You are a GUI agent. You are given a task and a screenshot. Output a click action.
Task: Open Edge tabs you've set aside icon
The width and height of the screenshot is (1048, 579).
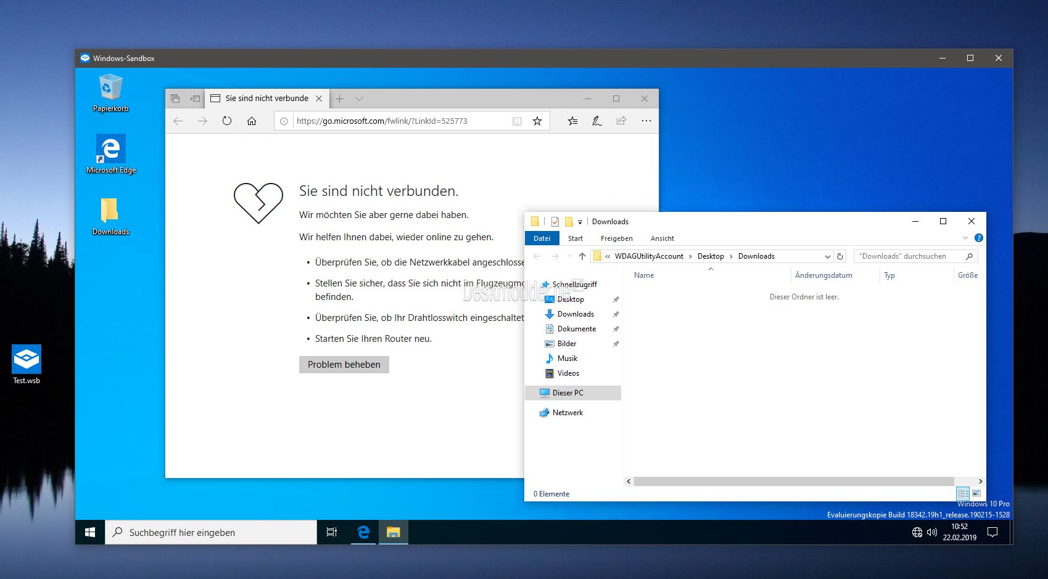click(x=175, y=99)
